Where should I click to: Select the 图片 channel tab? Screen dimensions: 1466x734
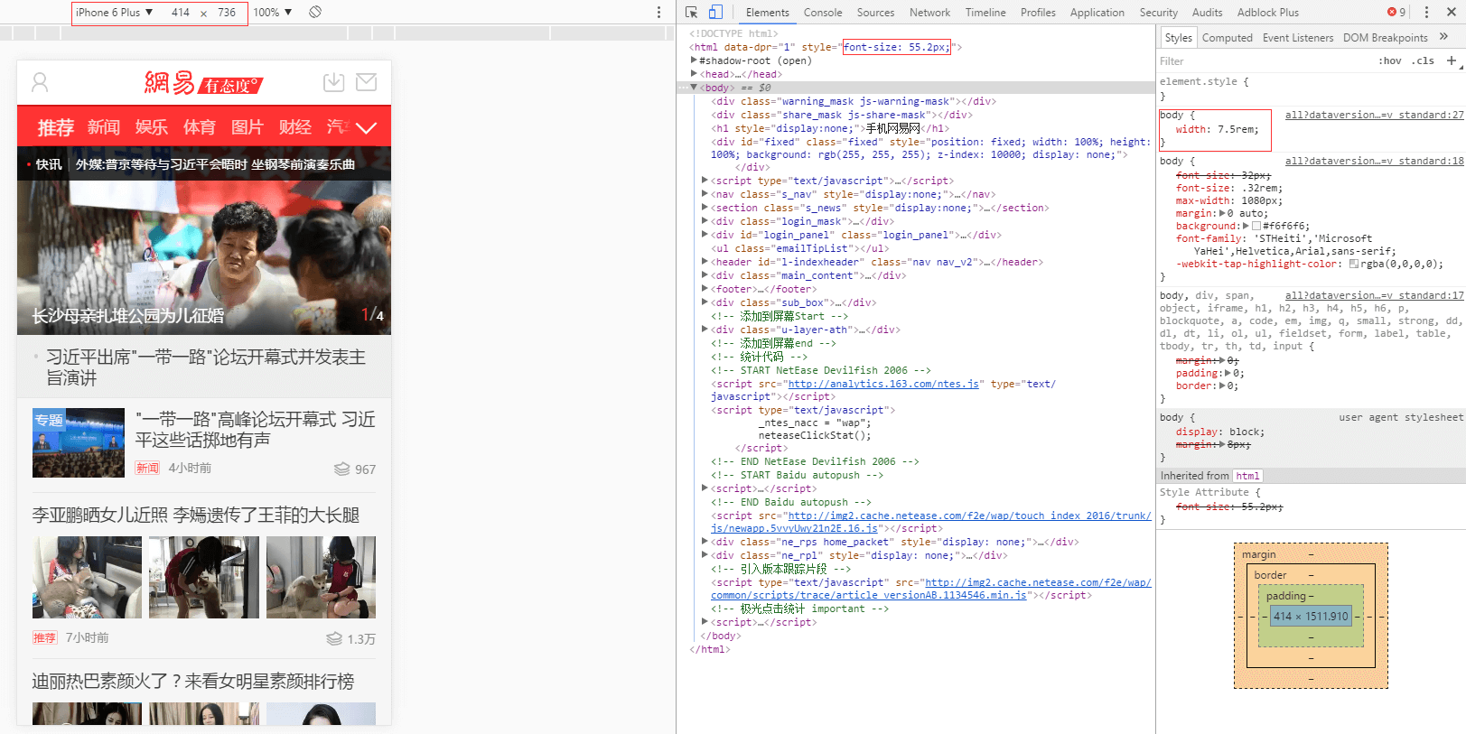point(247,127)
